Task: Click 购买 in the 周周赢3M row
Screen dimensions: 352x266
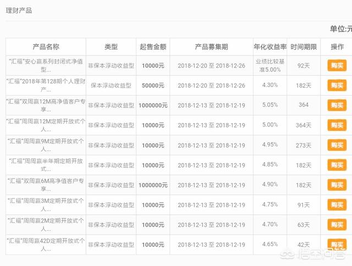Action: (x=337, y=205)
